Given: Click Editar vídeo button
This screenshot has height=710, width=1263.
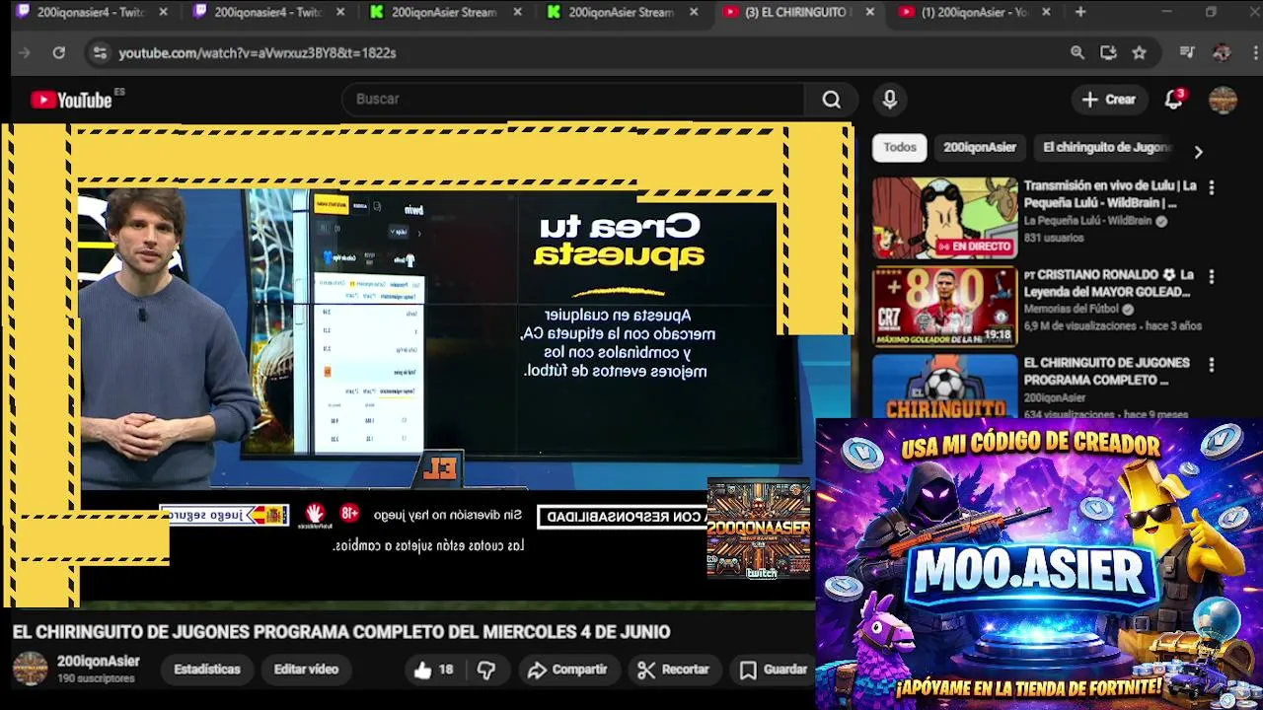Looking at the screenshot, I should coord(306,670).
